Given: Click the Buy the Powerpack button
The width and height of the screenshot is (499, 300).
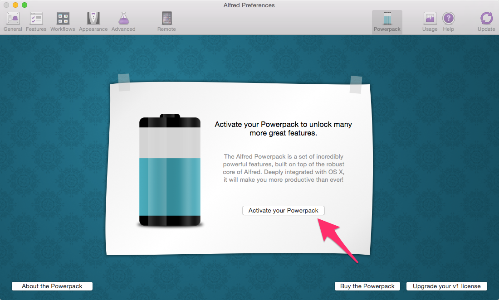Looking at the screenshot, I should [x=367, y=286].
